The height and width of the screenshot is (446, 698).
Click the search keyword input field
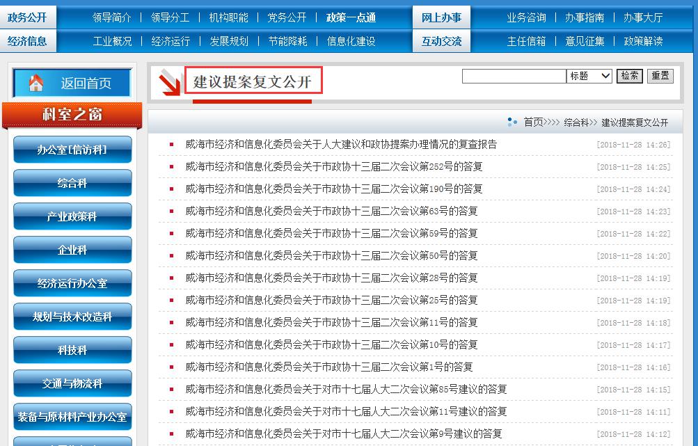(x=514, y=76)
